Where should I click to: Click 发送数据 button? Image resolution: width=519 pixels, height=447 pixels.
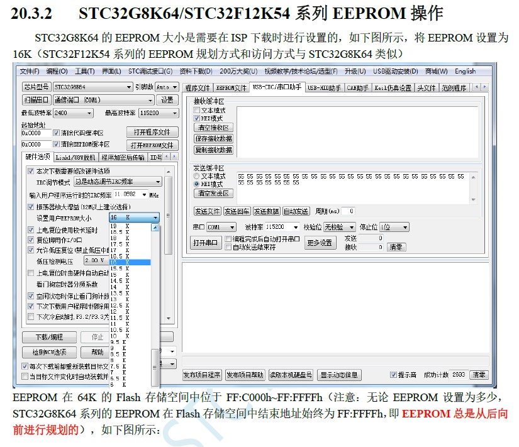pos(267,211)
